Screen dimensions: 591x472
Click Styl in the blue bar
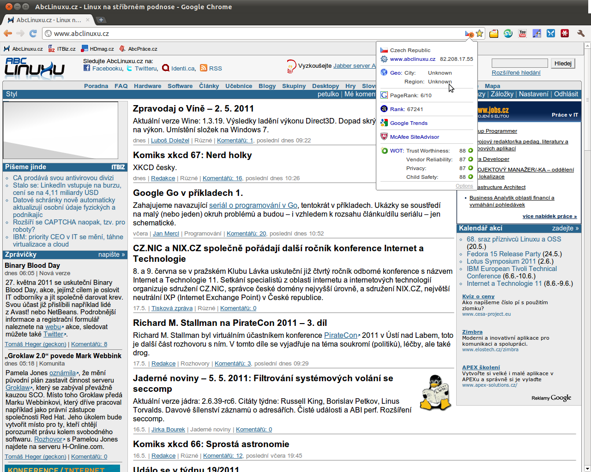[x=12, y=94]
